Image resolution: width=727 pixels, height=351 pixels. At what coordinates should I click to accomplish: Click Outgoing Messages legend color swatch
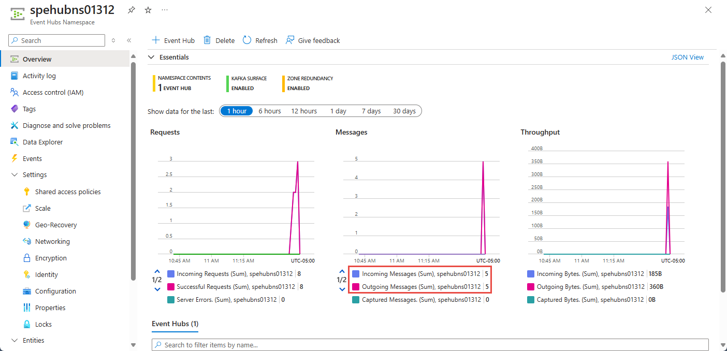click(x=356, y=287)
